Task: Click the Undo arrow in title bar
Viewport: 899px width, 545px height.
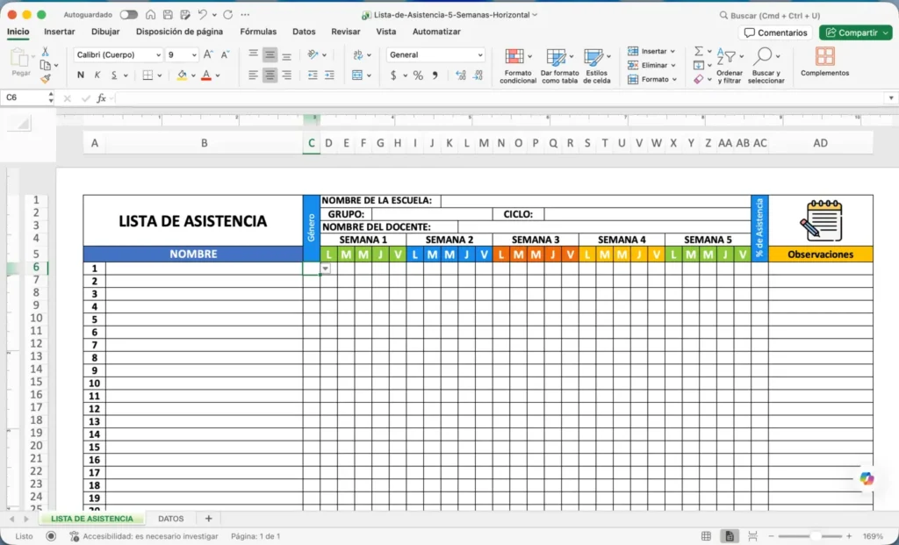Action: click(x=203, y=15)
